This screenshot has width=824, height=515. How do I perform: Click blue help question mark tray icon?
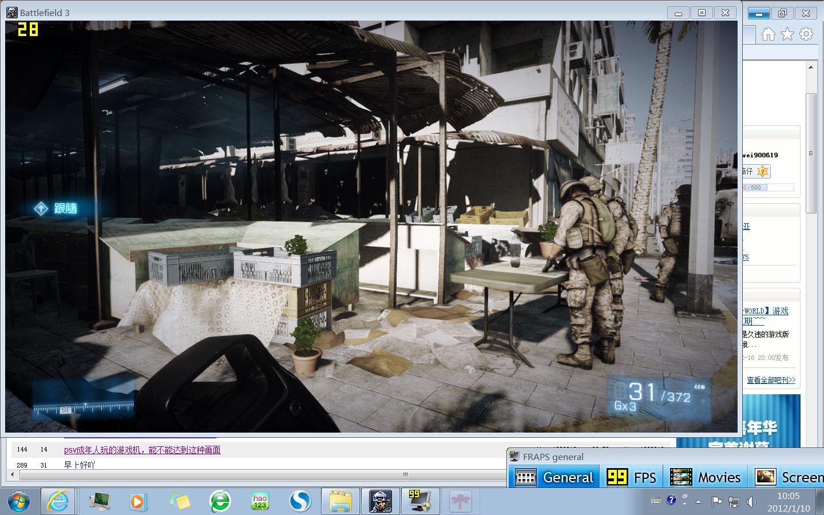pos(671,500)
